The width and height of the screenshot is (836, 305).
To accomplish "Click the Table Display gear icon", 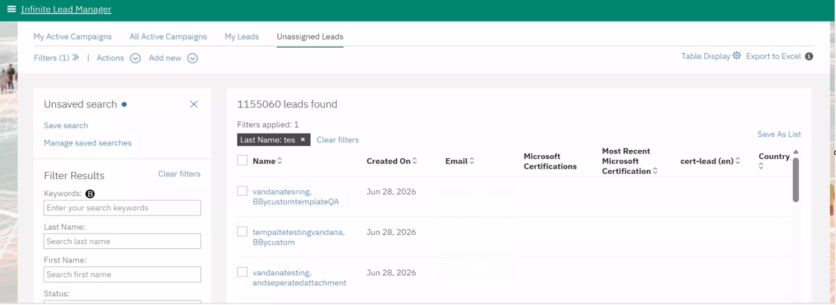I will click(737, 55).
